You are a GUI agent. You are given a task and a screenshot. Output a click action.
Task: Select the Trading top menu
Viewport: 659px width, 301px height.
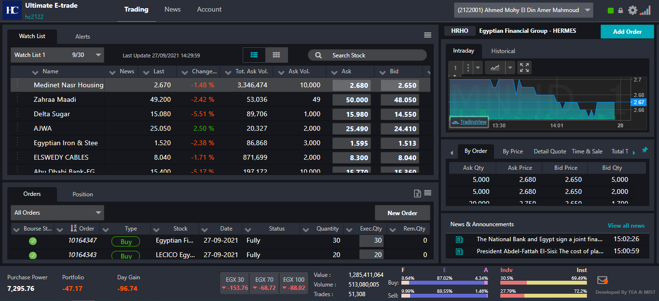point(137,10)
